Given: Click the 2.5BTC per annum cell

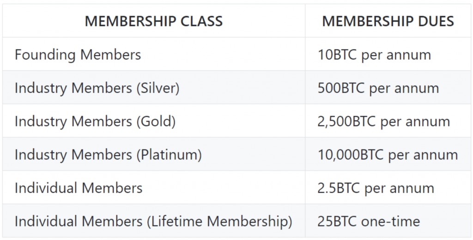Looking at the screenshot, I should [x=376, y=188].
